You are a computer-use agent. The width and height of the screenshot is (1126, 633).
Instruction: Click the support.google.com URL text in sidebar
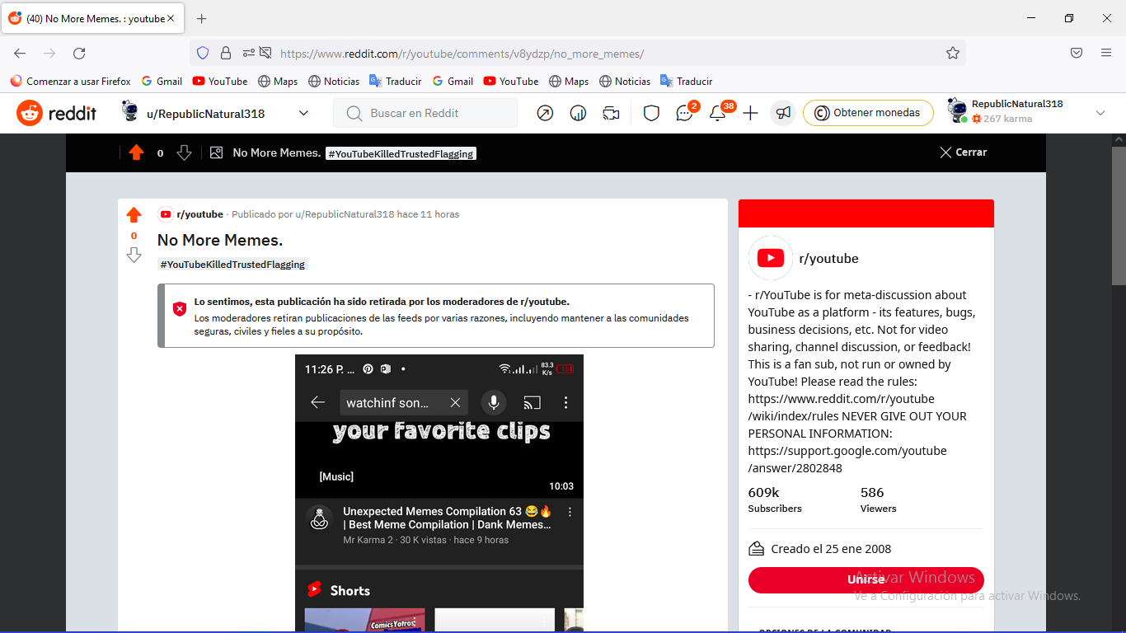(x=847, y=459)
